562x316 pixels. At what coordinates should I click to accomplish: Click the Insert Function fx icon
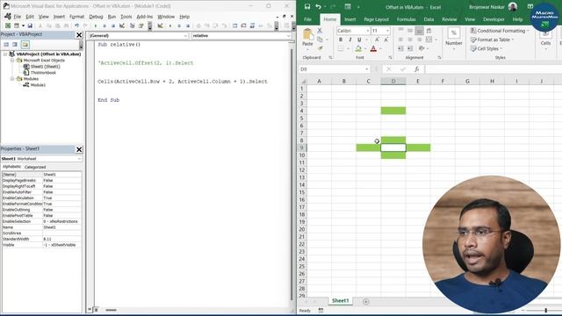[x=416, y=68]
